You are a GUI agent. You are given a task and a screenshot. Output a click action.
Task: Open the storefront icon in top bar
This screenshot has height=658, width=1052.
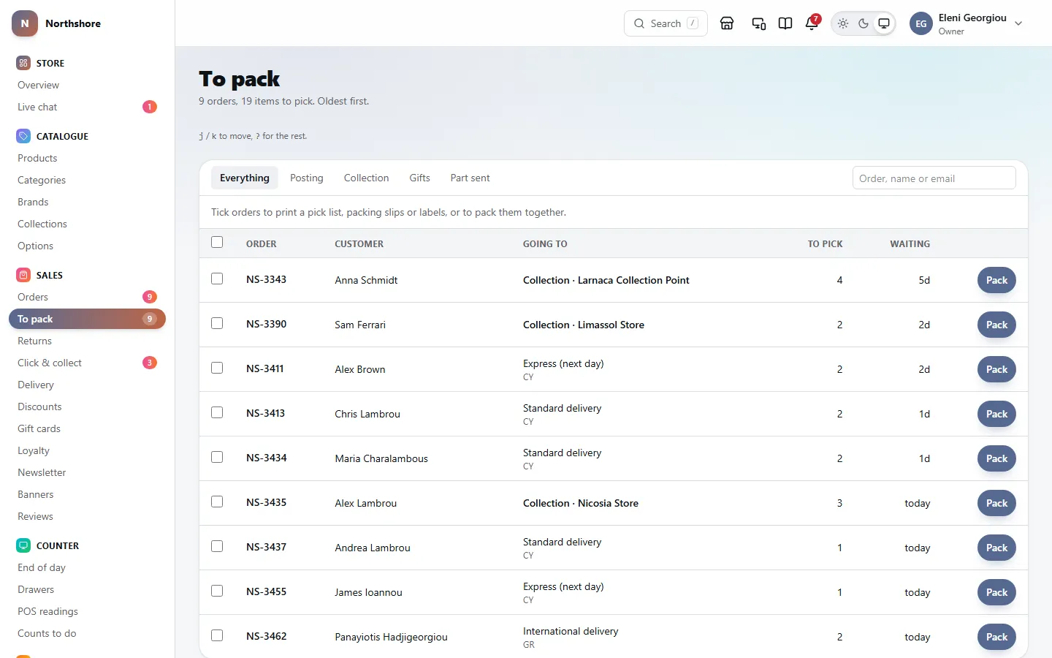[x=727, y=23]
